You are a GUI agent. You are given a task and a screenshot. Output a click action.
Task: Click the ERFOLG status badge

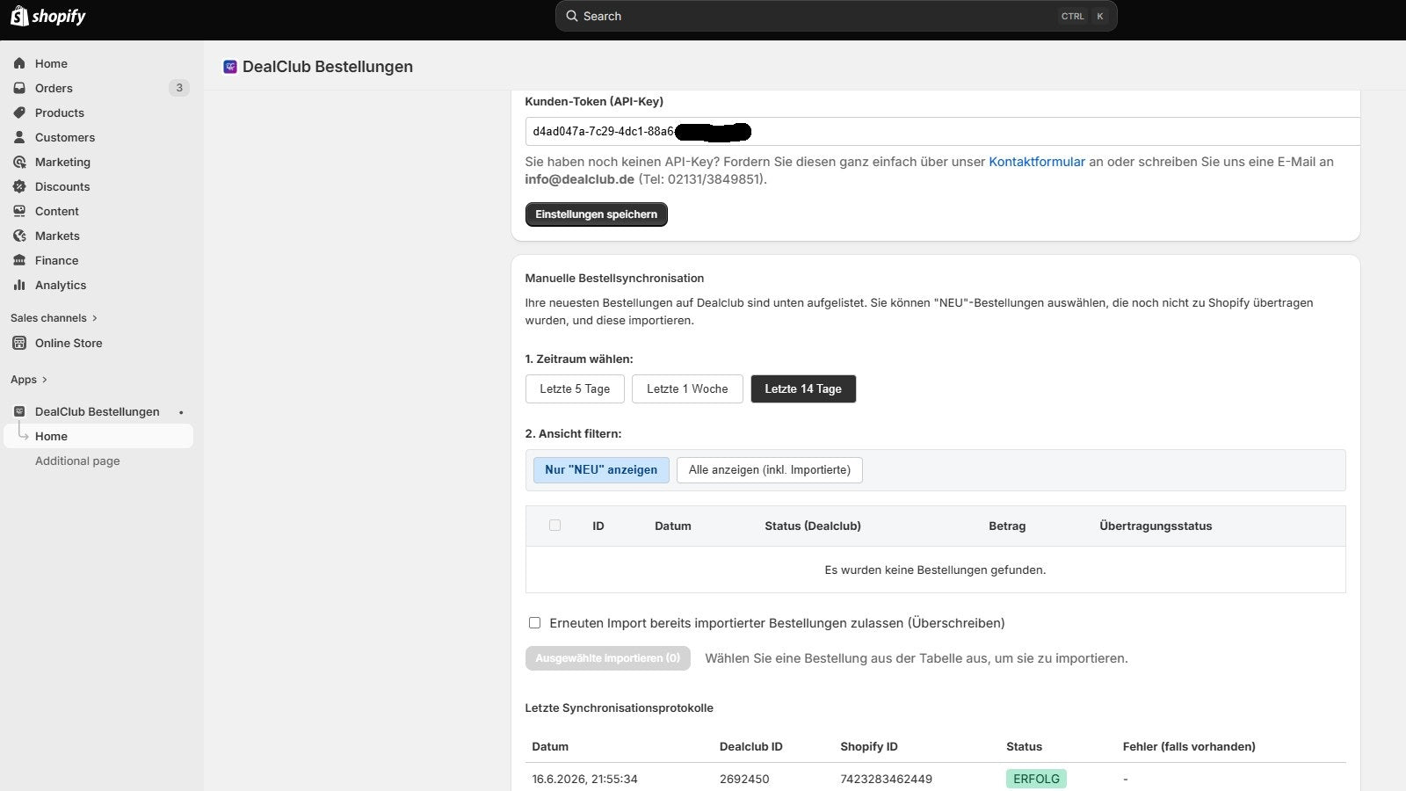(1036, 779)
